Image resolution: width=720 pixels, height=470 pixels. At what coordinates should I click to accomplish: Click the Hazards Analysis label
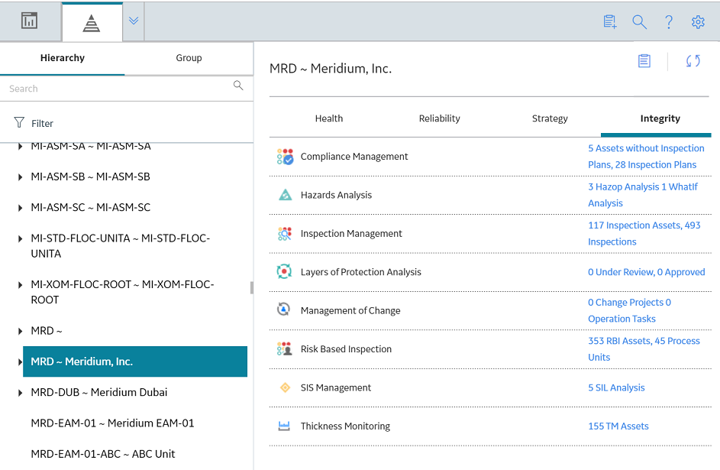pos(336,195)
